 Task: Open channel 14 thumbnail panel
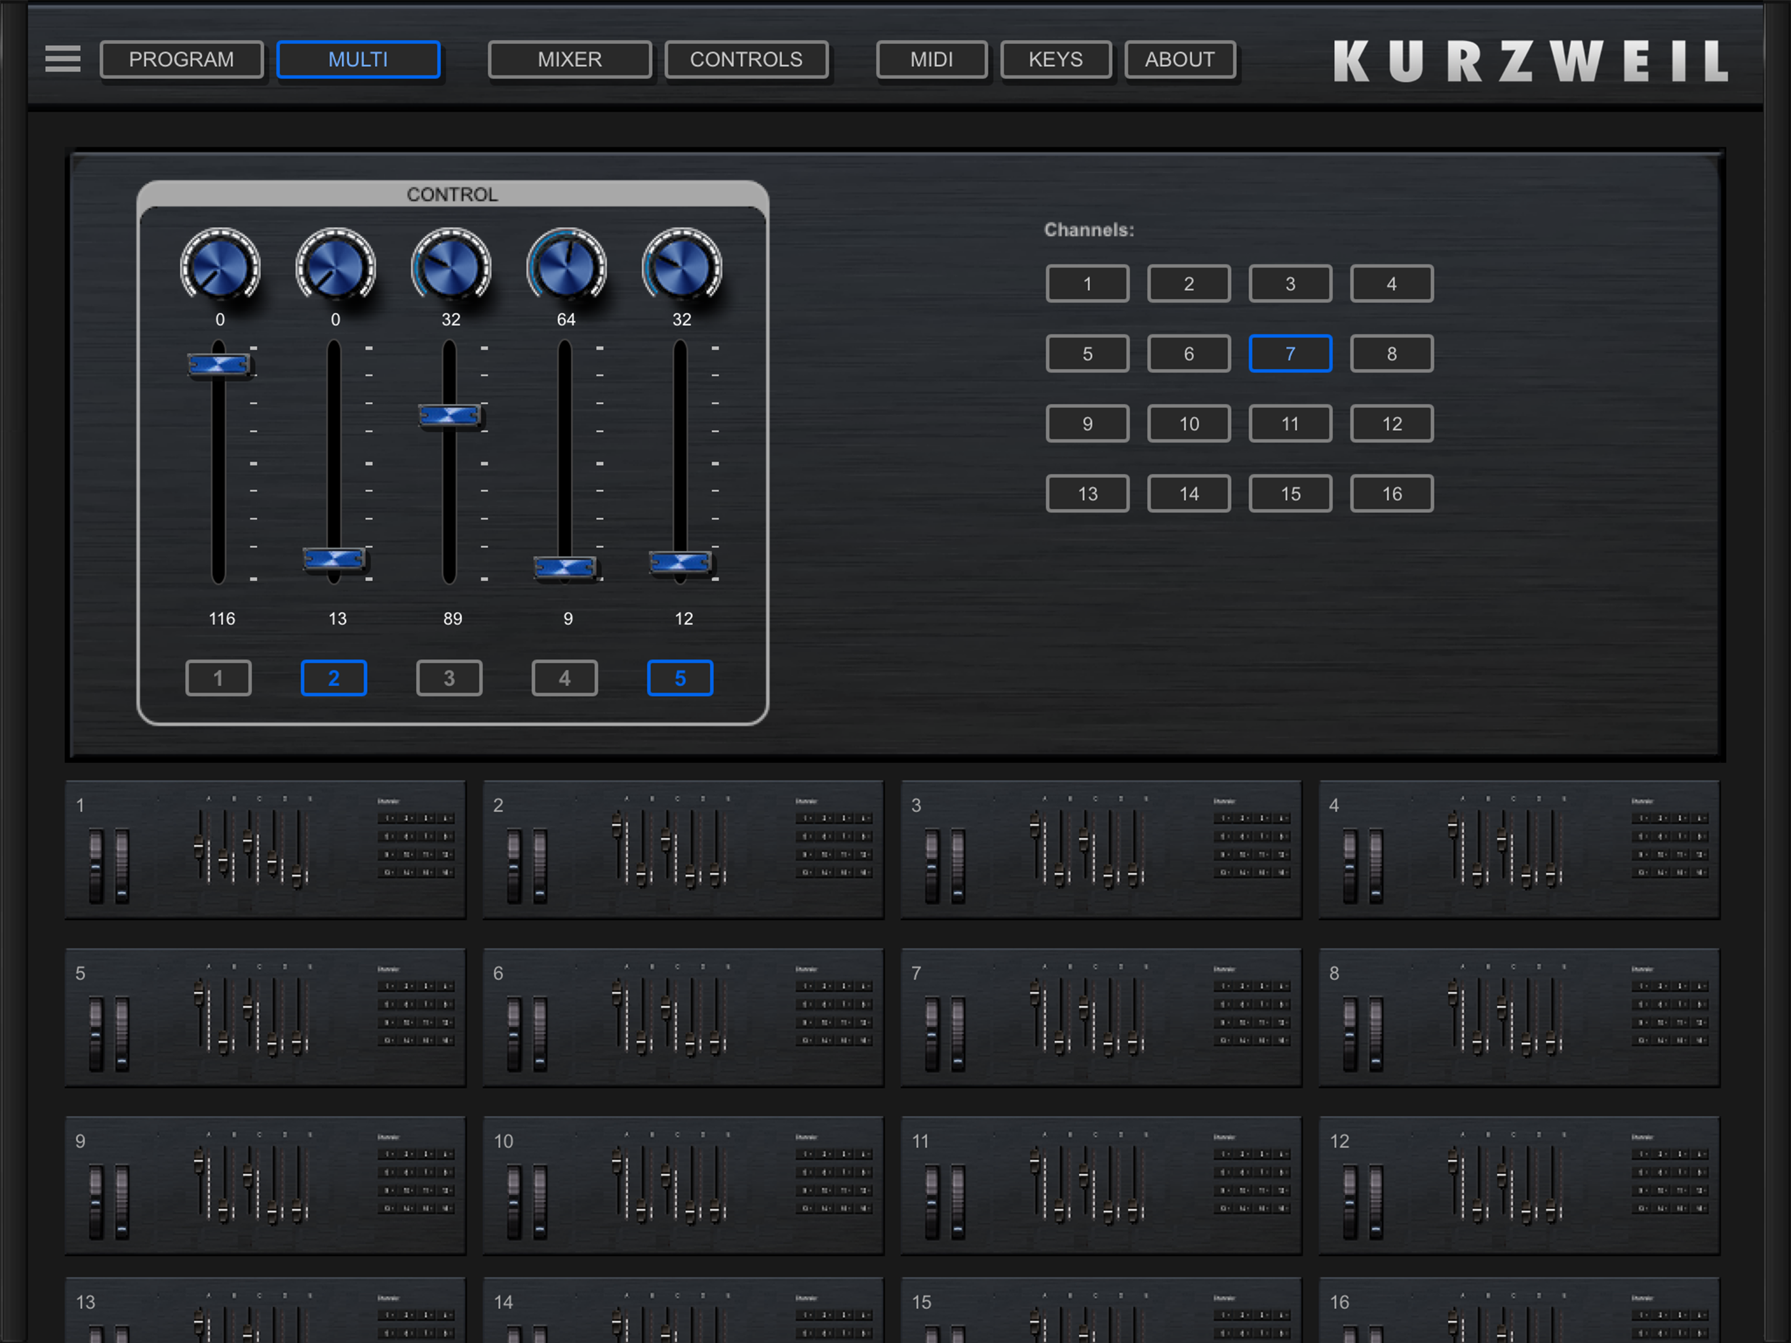(683, 1311)
